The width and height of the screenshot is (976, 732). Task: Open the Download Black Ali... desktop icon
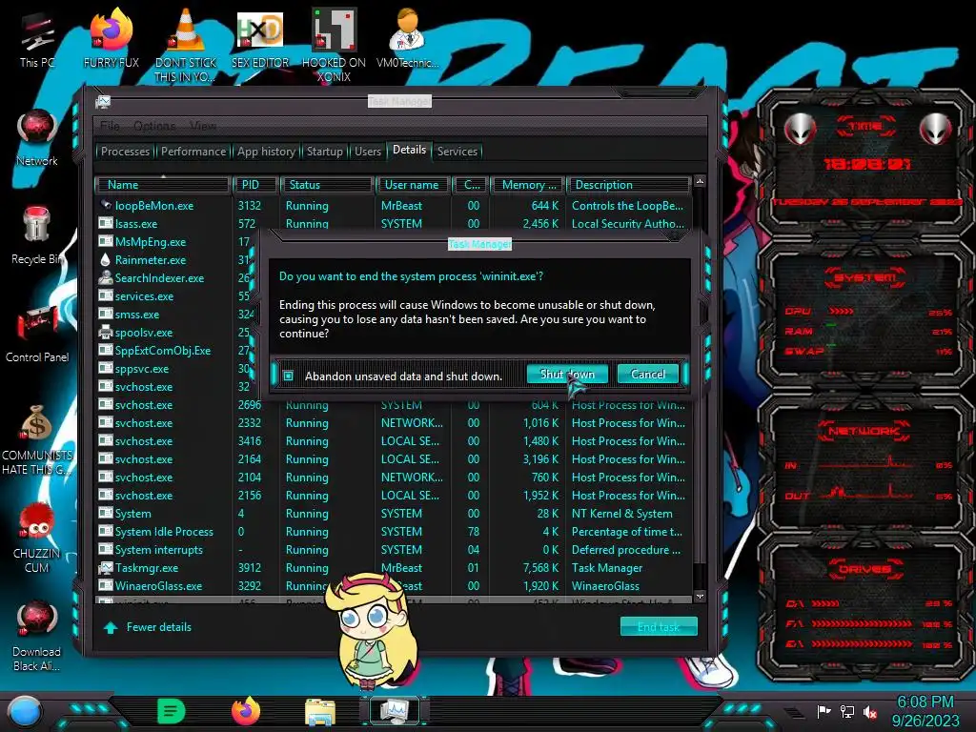point(37,636)
